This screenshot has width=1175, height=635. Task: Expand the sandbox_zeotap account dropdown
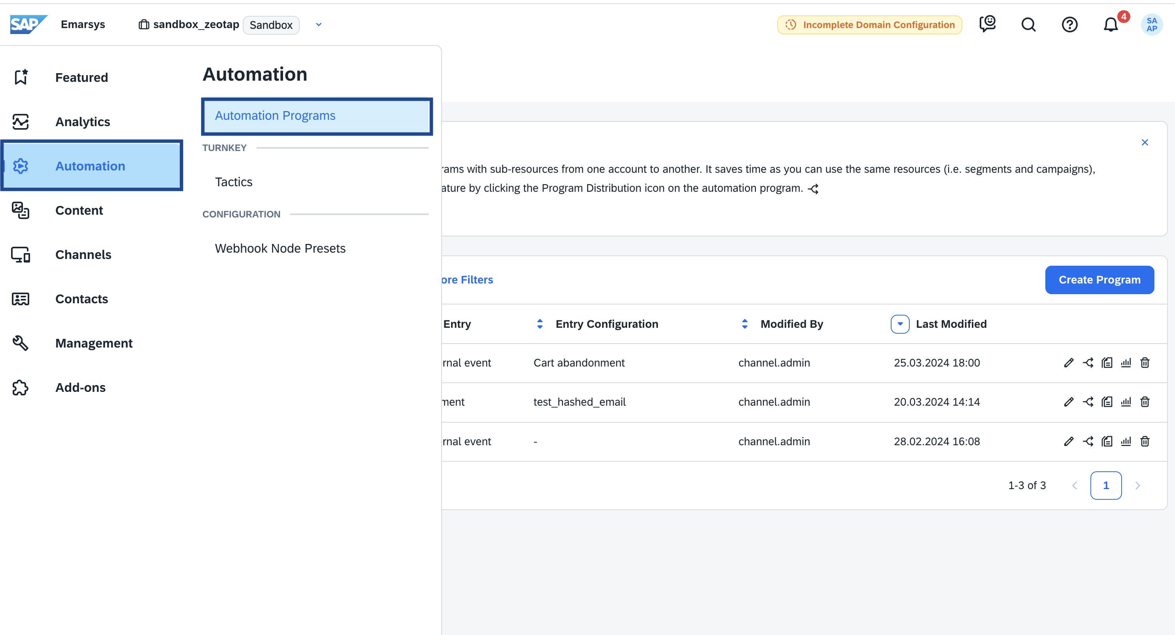(318, 25)
